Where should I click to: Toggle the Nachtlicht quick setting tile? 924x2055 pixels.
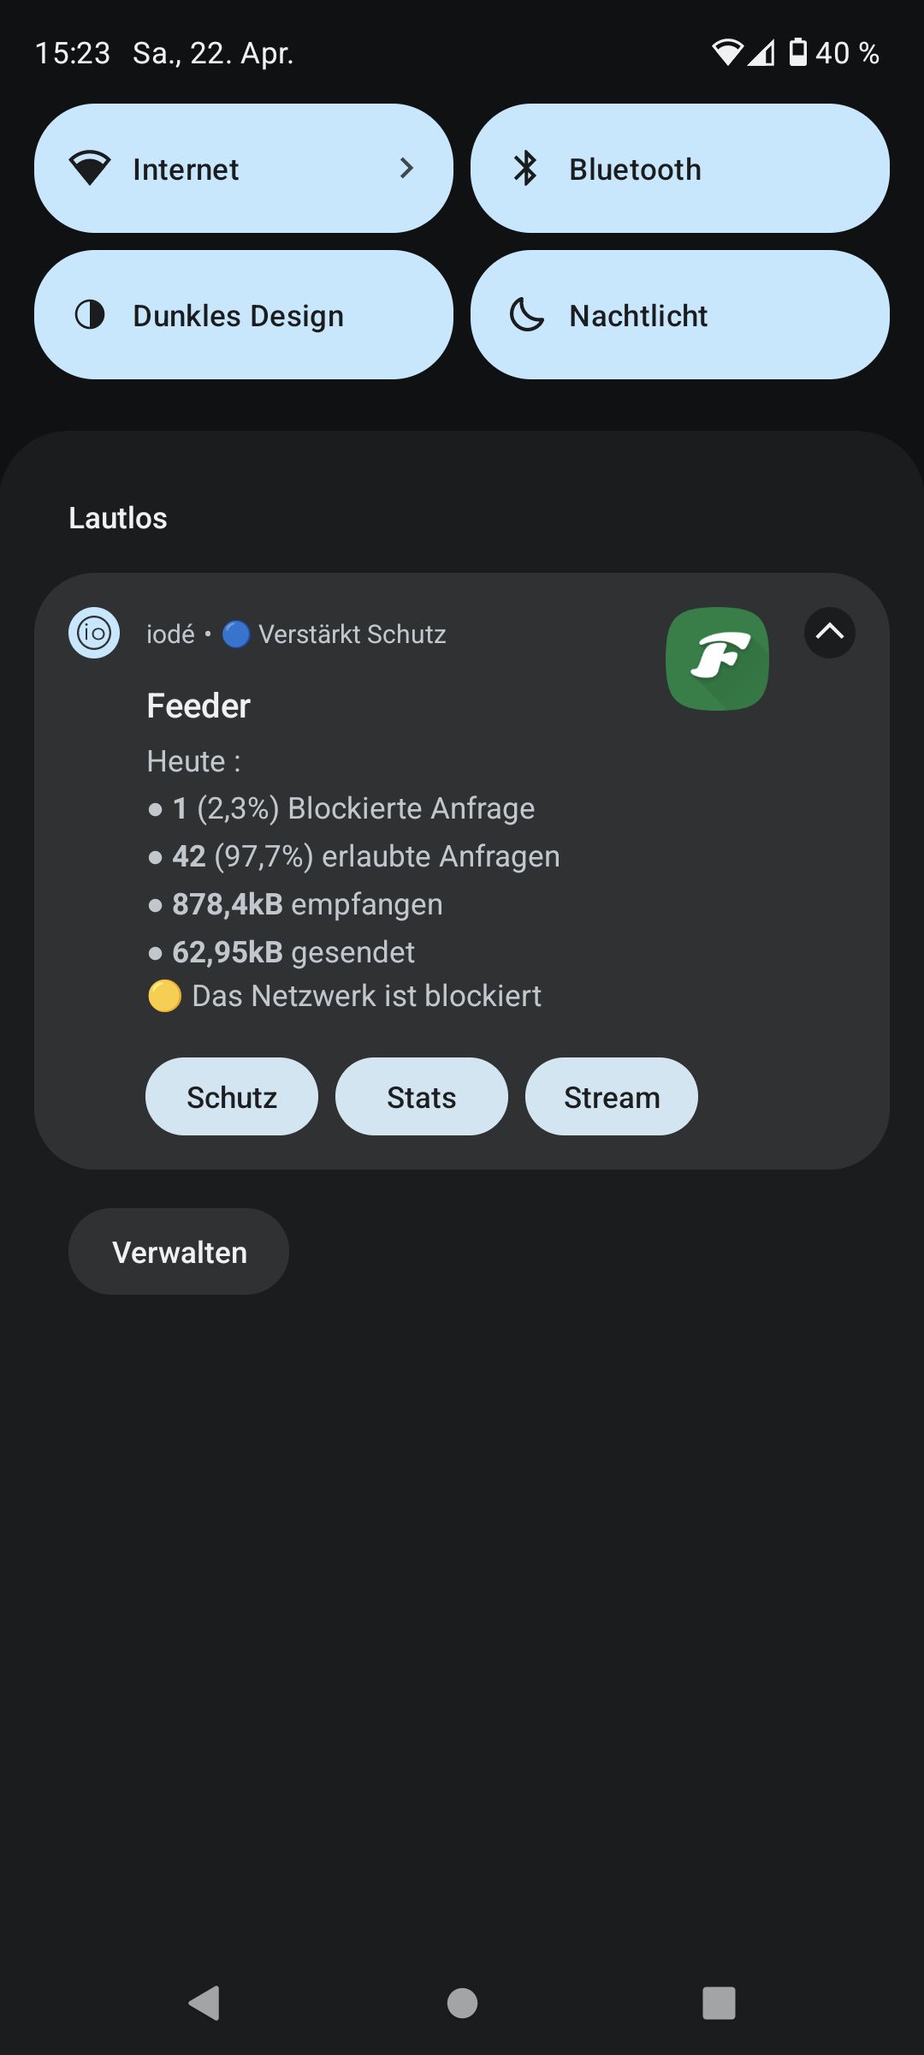pyautogui.click(x=680, y=315)
